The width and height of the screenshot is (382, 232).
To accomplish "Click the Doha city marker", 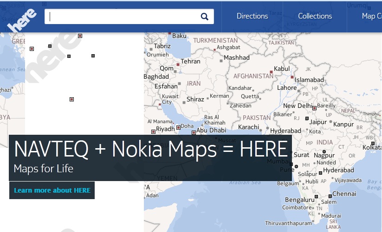I will click(178, 127).
